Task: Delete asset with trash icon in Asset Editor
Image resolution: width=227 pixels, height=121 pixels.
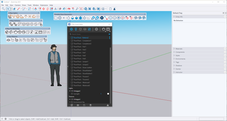Action: 90,105
